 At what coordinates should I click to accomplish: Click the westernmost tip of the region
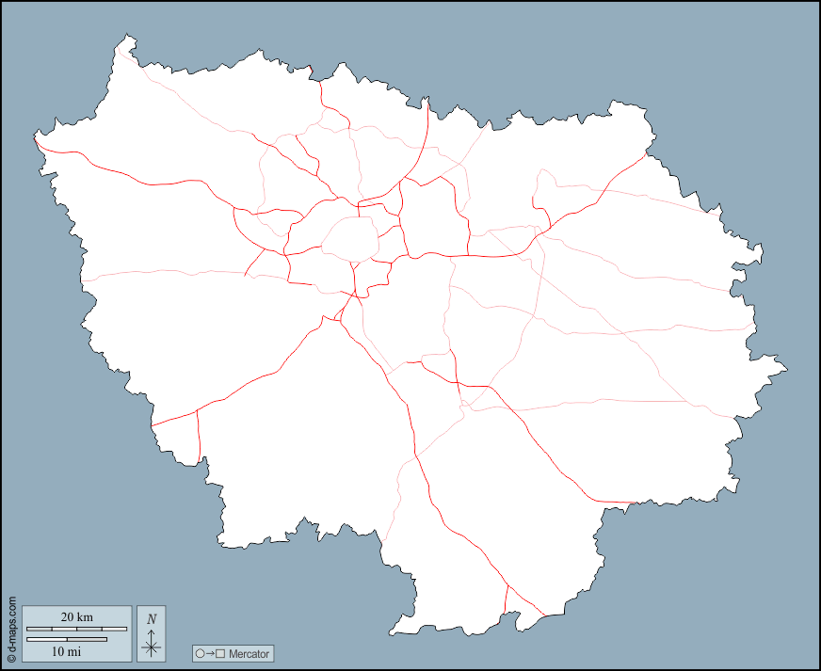coord(38,139)
